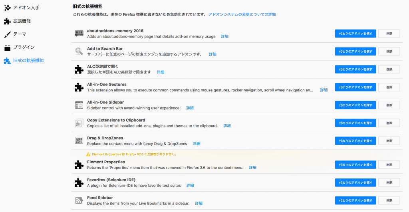
Task: Click the All-in-One Gestures puzzle icon
Action: click(79, 87)
